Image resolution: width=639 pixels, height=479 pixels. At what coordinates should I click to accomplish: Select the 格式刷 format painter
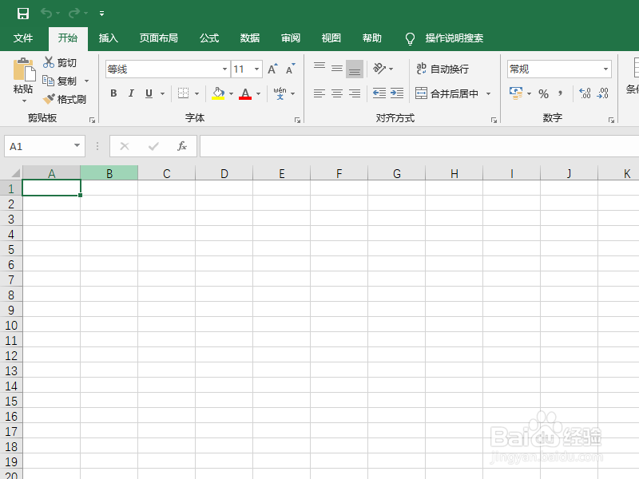[x=65, y=99]
